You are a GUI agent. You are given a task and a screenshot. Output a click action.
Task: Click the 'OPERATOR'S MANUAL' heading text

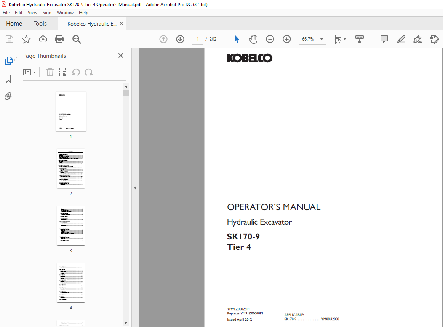(x=274, y=207)
